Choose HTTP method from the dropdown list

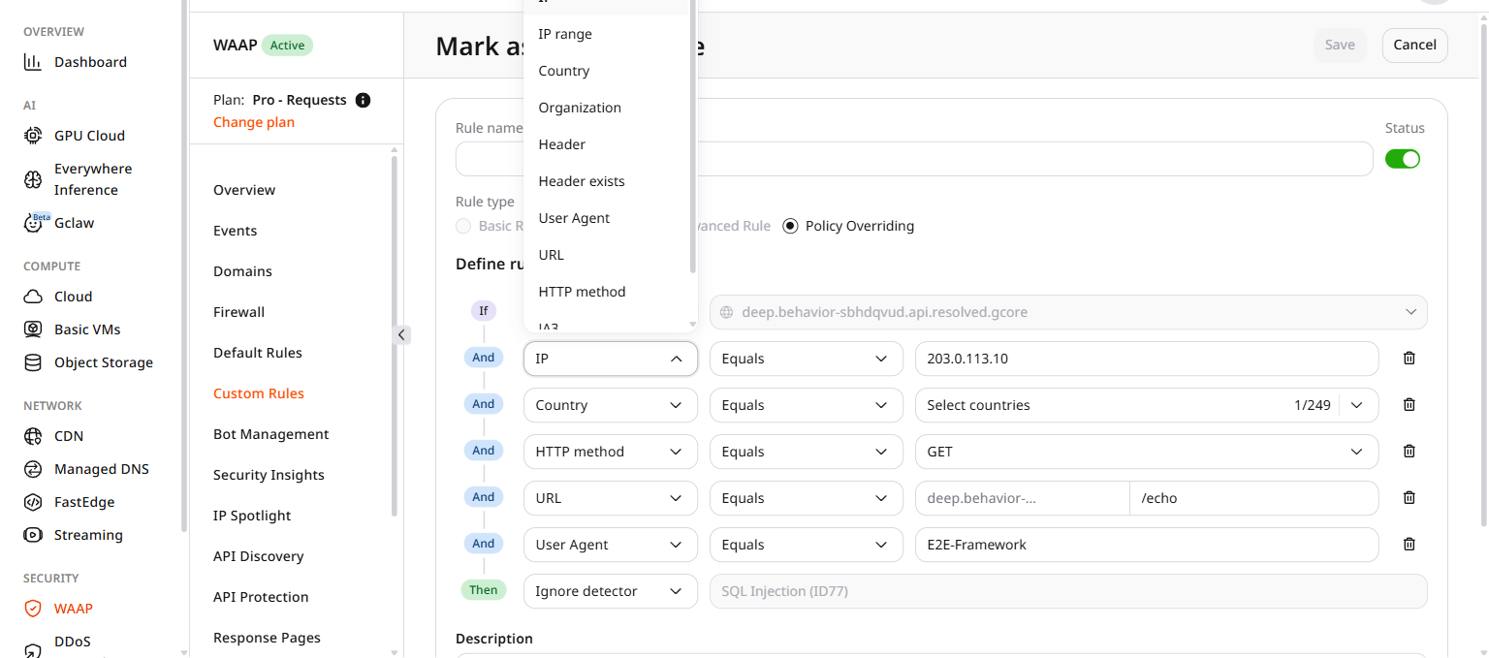606,292
